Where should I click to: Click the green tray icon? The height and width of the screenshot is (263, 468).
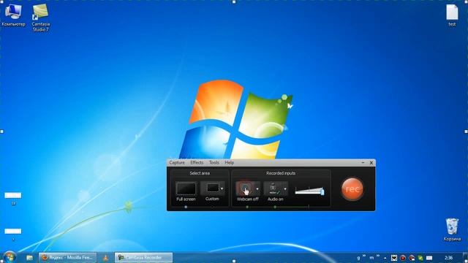coord(420,258)
